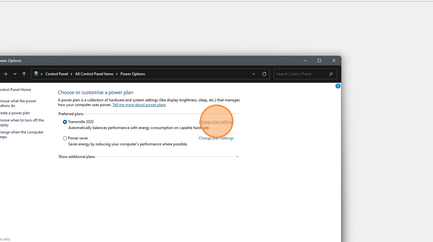This screenshot has height=242, width=433.
Task: Click the forward navigation arrow
Action: coord(5,74)
